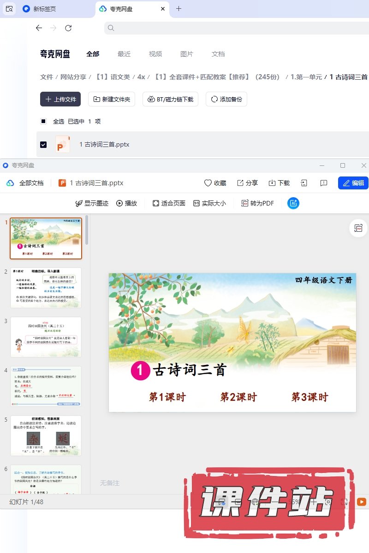This screenshot has height=553, width=369.
Task: Click the 分享 share icon
Action: coord(240,183)
